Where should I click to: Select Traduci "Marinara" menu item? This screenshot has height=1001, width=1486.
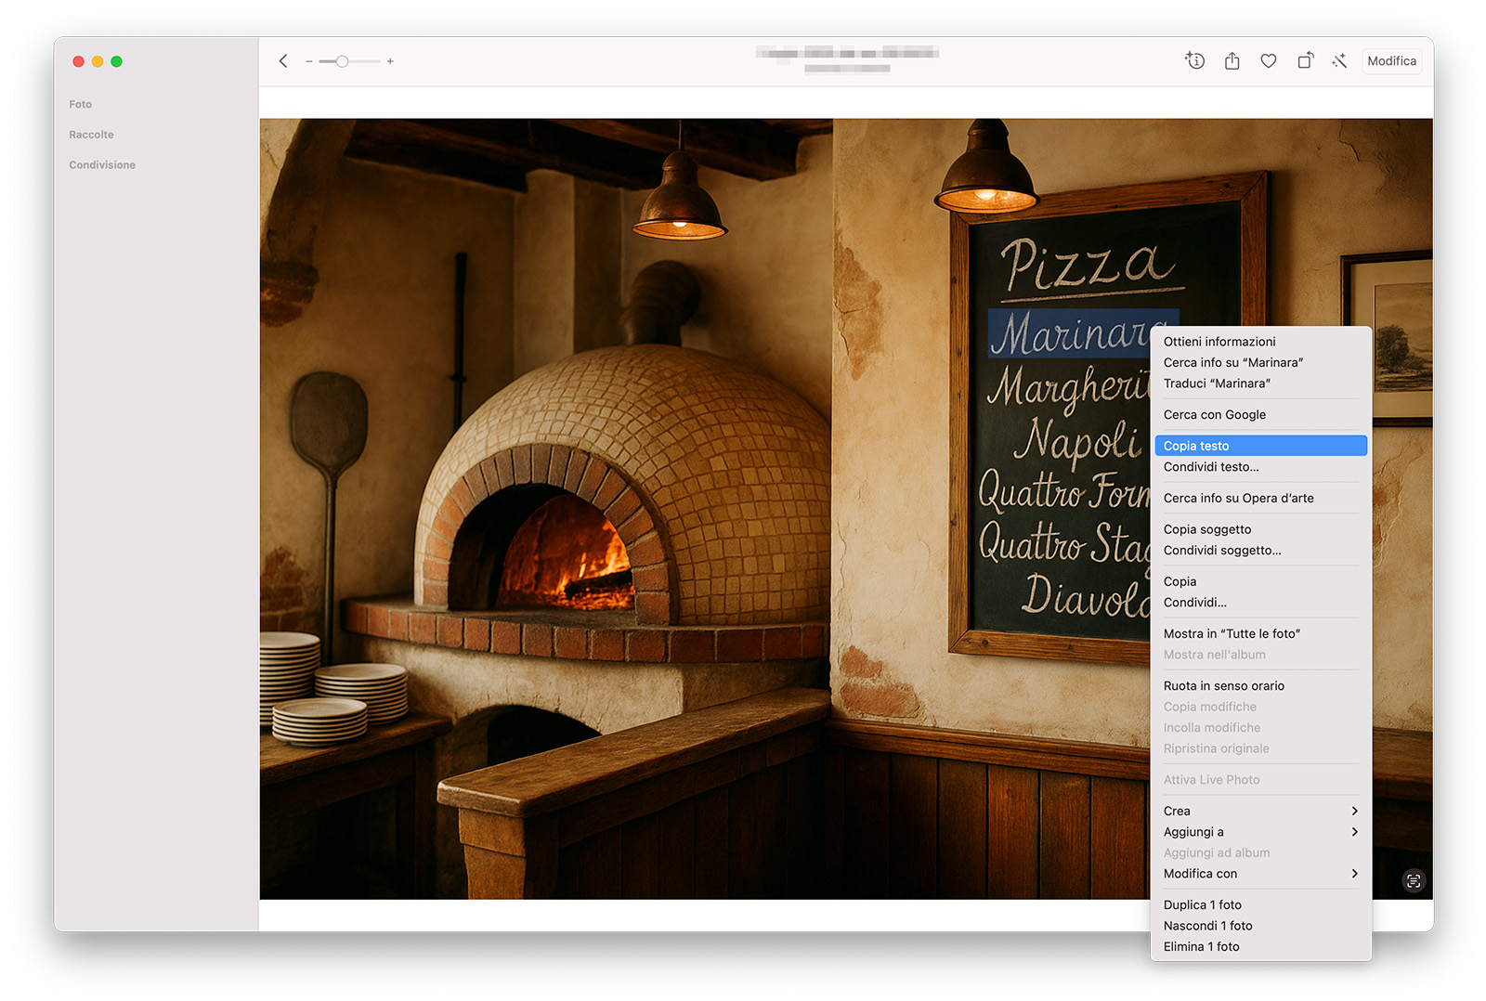tap(1217, 383)
